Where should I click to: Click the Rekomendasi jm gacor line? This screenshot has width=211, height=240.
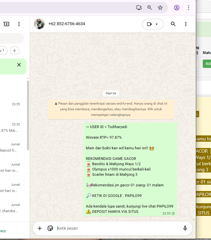pos(125,185)
